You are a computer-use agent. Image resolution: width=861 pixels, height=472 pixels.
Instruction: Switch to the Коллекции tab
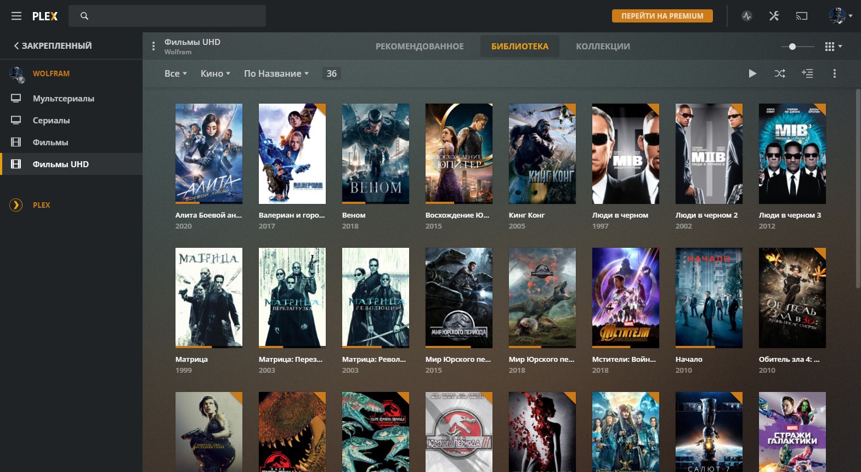(x=603, y=47)
